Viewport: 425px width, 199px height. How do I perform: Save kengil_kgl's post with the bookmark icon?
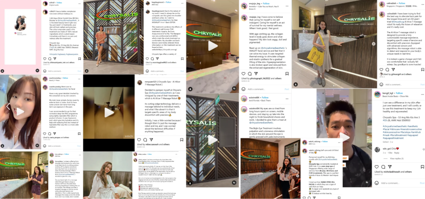423,167
